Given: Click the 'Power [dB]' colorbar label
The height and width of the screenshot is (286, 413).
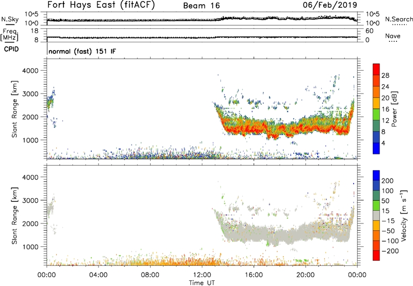Looking at the screenshot, I should coord(394,109).
